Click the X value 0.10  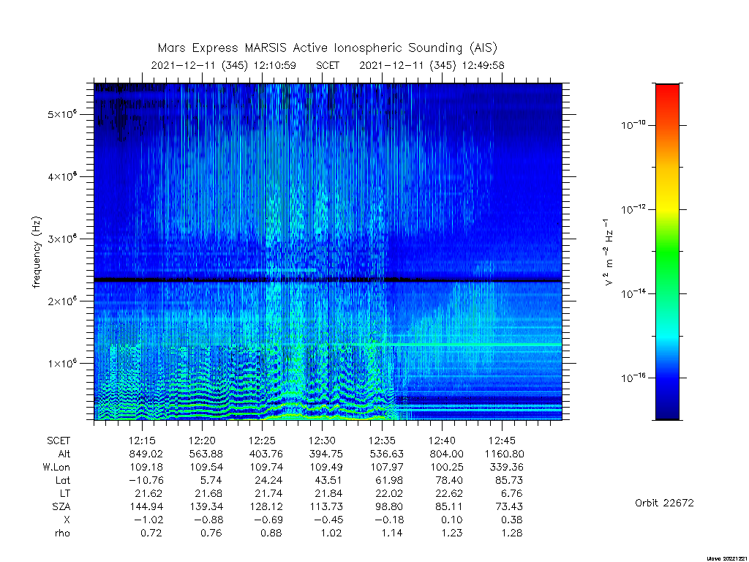[452, 520]
